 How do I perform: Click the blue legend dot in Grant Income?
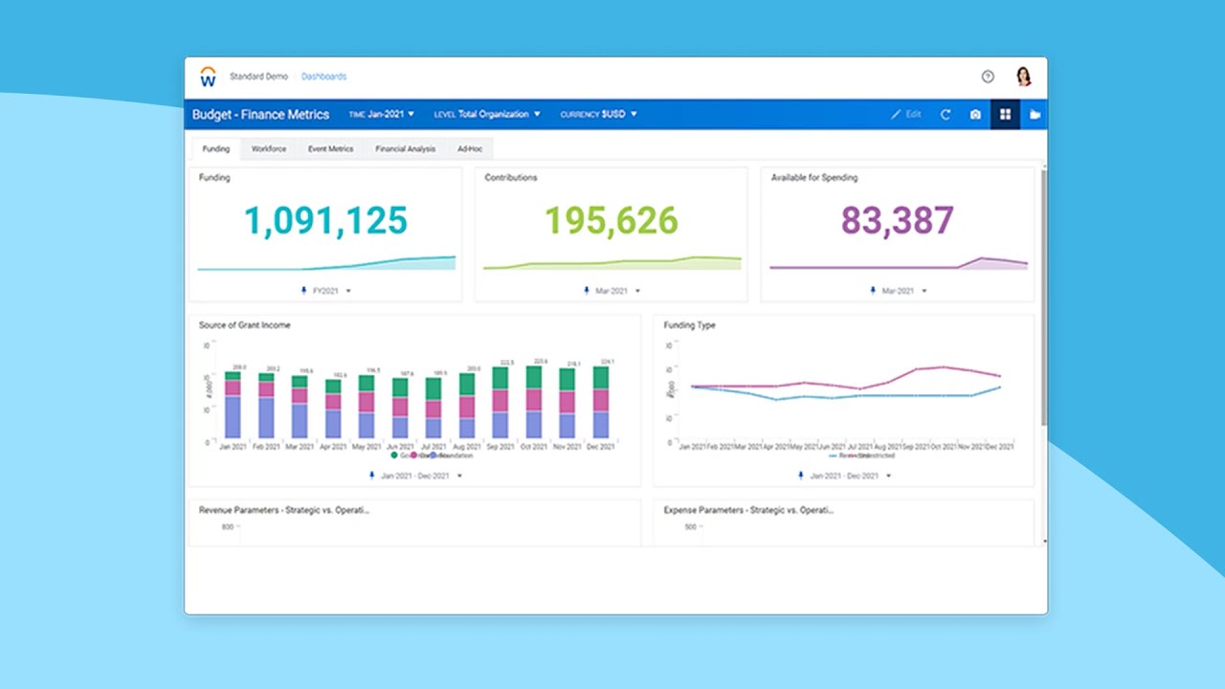tap(433, 456)
